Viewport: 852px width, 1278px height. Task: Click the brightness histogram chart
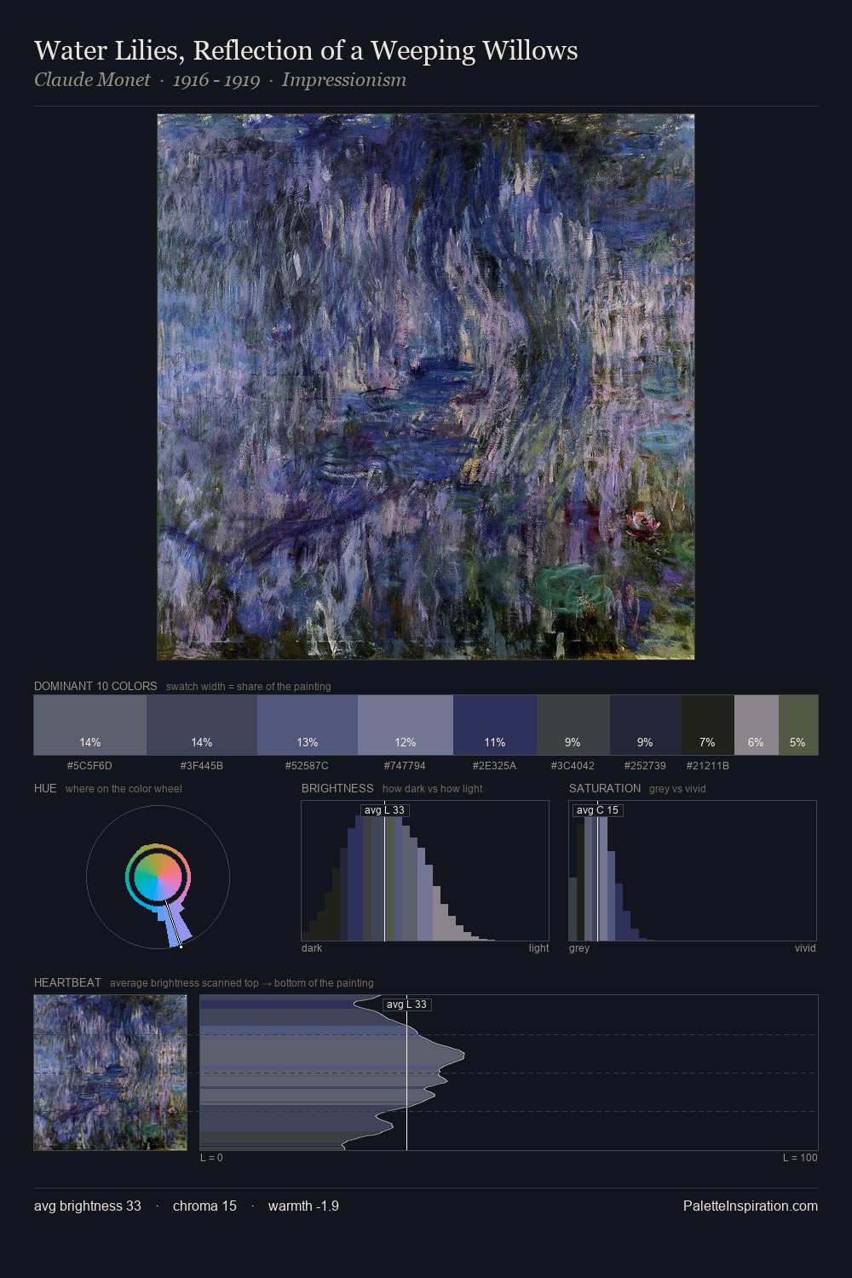tap(425, 871)
